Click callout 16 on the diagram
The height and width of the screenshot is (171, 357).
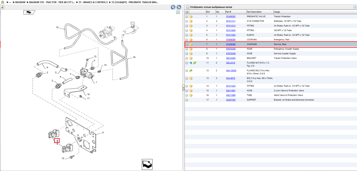[134, 57]
